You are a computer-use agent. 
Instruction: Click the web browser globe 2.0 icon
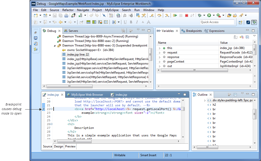pos(118,16)
